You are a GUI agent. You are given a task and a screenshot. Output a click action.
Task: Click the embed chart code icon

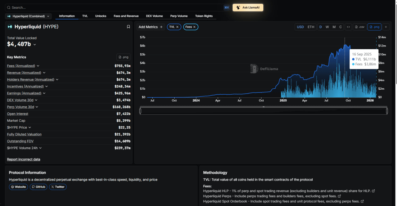point(348,27)
